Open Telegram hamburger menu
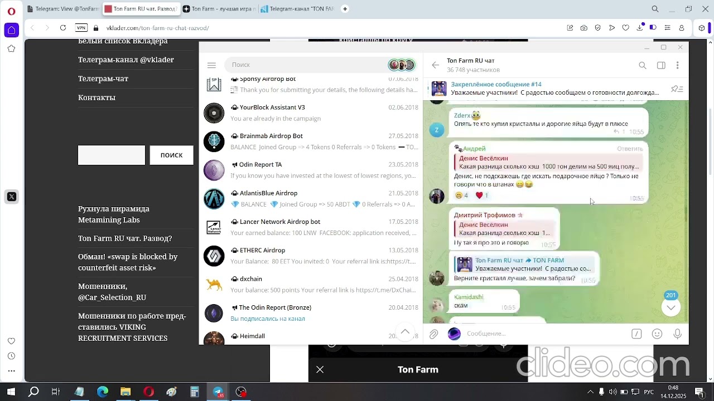 click(x=211, y=65)
